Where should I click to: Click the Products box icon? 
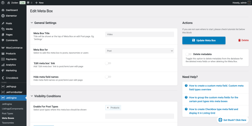click(x=3, y=53)
